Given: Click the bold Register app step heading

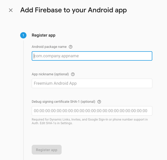Looking at the screenshot, I should 44,35.
